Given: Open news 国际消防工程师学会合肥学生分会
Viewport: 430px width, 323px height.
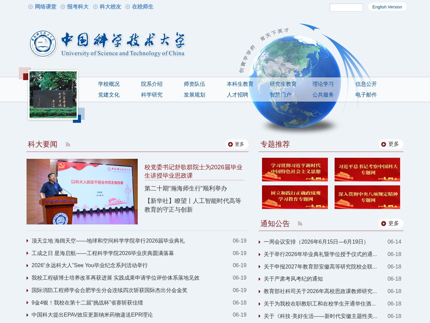Looking at the screenshot, I should (110, 290).
